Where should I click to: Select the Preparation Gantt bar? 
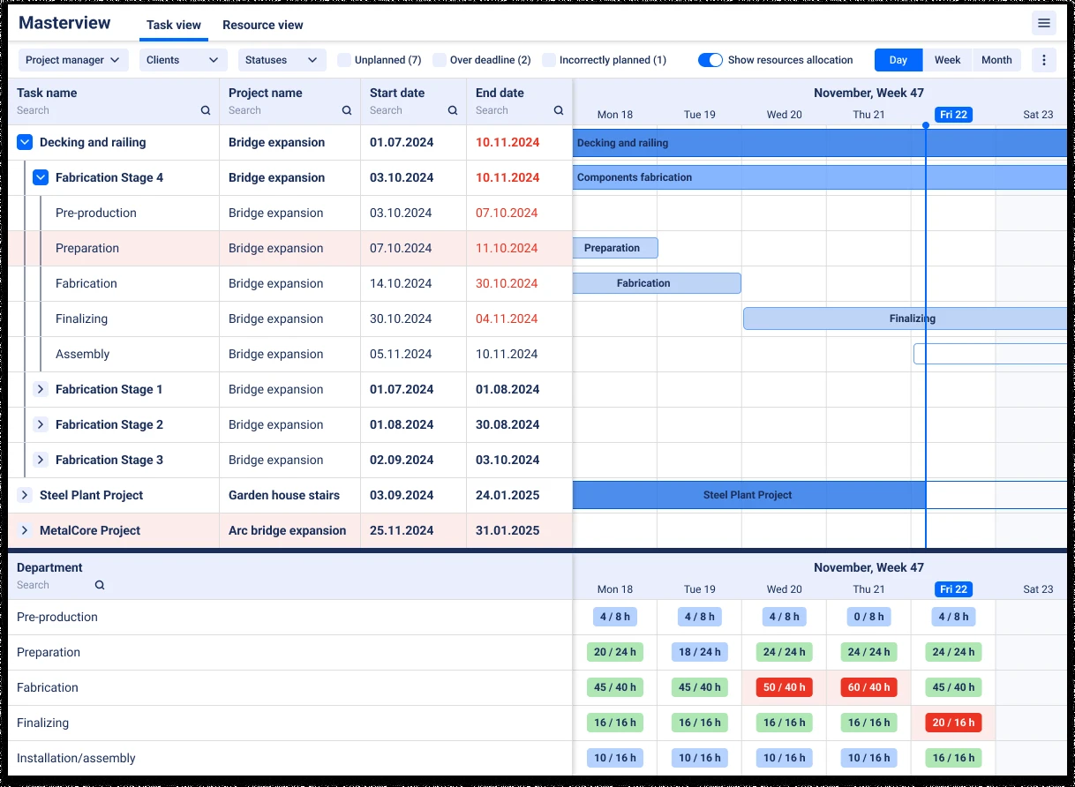[615, 248]
